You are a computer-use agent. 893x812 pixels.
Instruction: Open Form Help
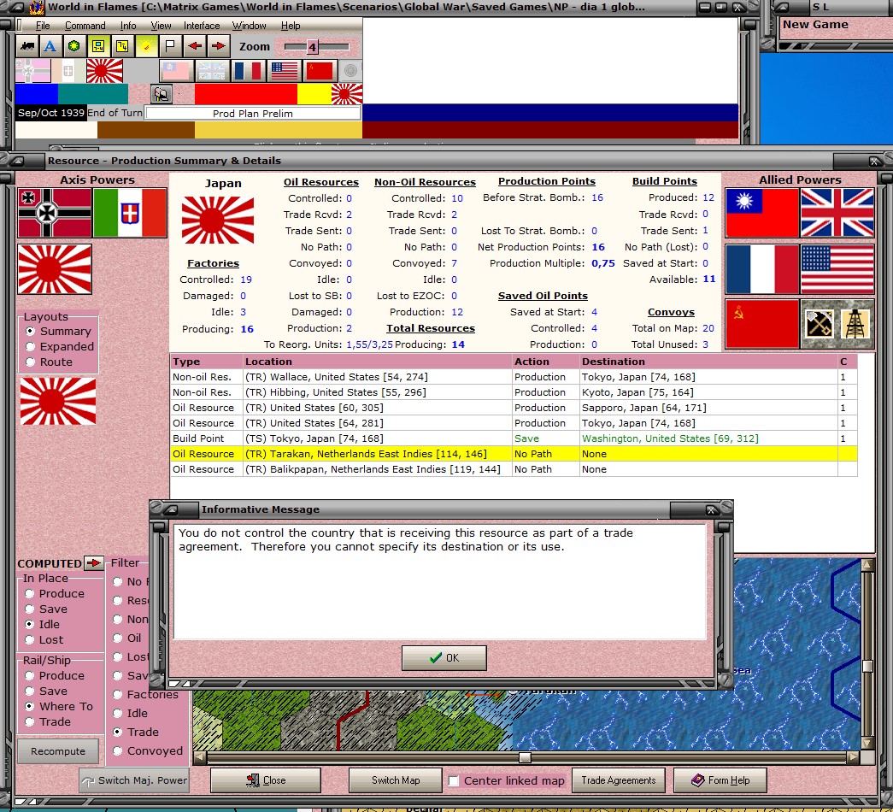tap(720, 780)
